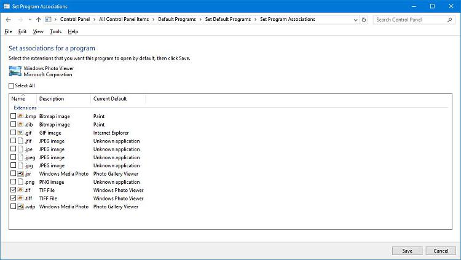Viewport: 461px width, 260px height.
Task: Check the .jpe extension checkbox
Action: 14,149
